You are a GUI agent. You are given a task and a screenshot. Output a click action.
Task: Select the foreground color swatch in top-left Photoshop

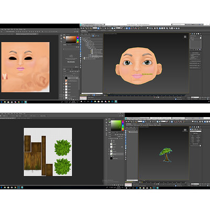click(x=64, y=37)
